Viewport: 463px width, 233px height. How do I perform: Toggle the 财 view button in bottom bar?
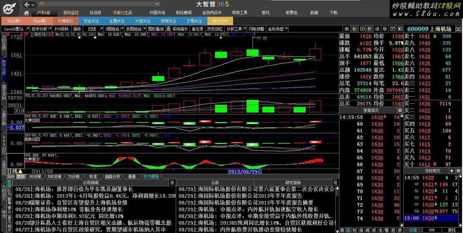click(354, 230)
